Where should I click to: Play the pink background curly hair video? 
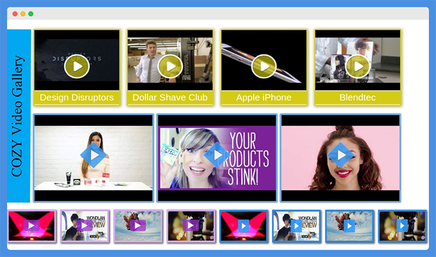click(340, 155)
